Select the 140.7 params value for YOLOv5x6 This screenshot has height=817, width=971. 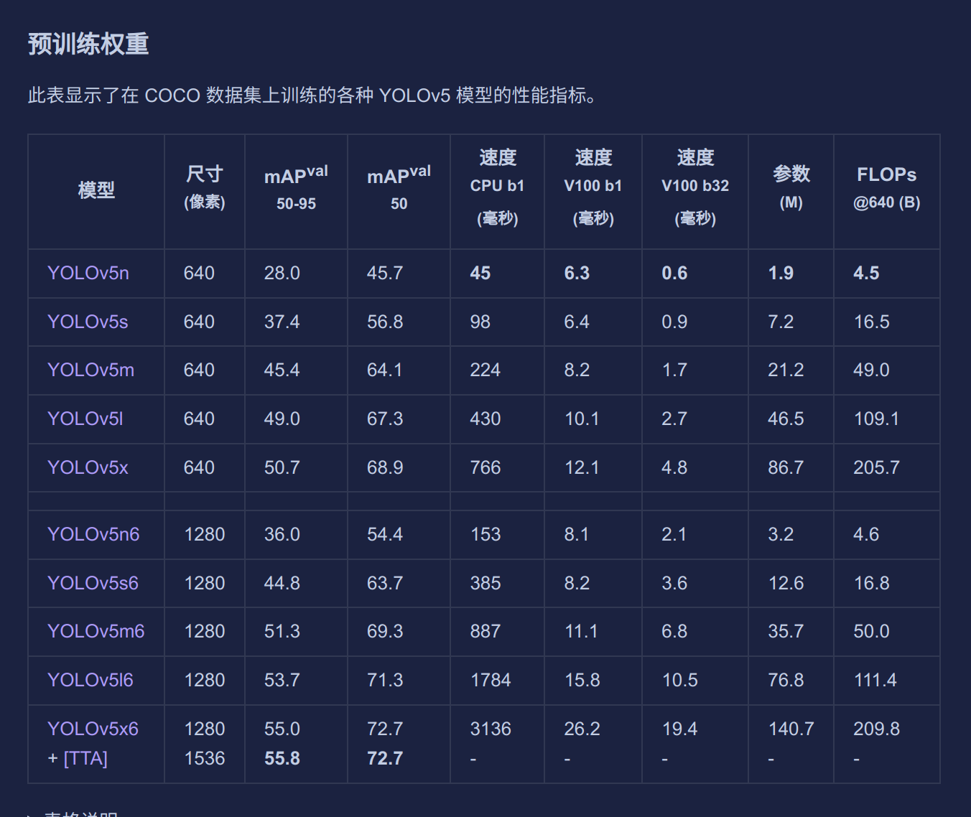pos(791,729)
